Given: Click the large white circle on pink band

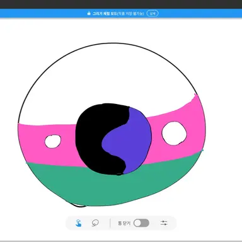Looking at the screenshot, I should pyautogui.click(x=174, y=133).
